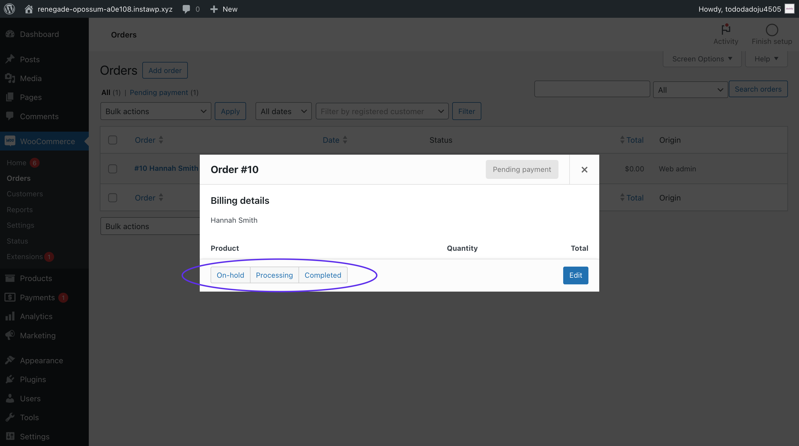799x446 pixels.
Task: Check the select-all checkbox in the orders table header
Action: 113,140
